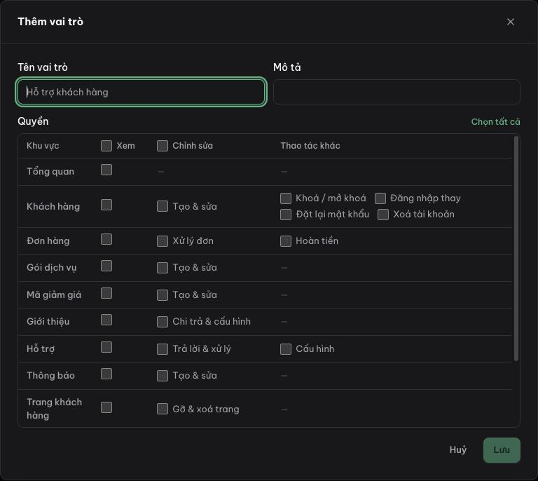Click the Đơn hàng row label
The width and height of the screenshot is (538, 481).
click(x=48, y=241)
